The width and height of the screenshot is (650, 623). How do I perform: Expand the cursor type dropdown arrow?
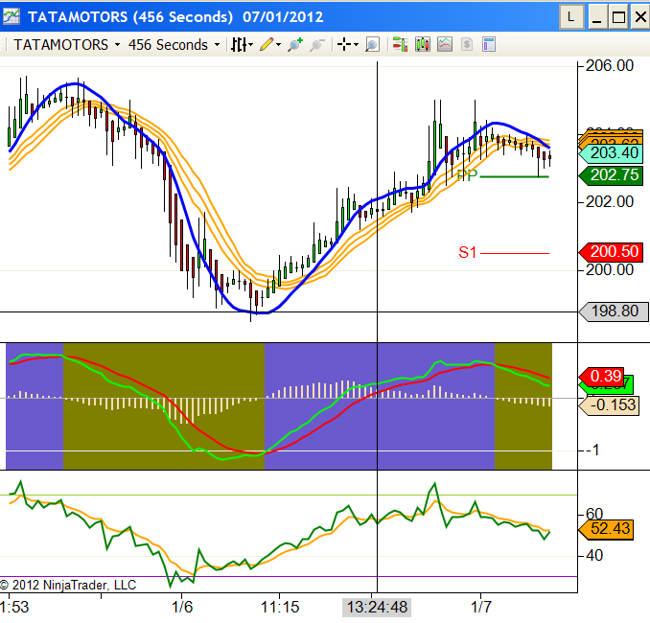pyautogui.click(x=356, y=45)
